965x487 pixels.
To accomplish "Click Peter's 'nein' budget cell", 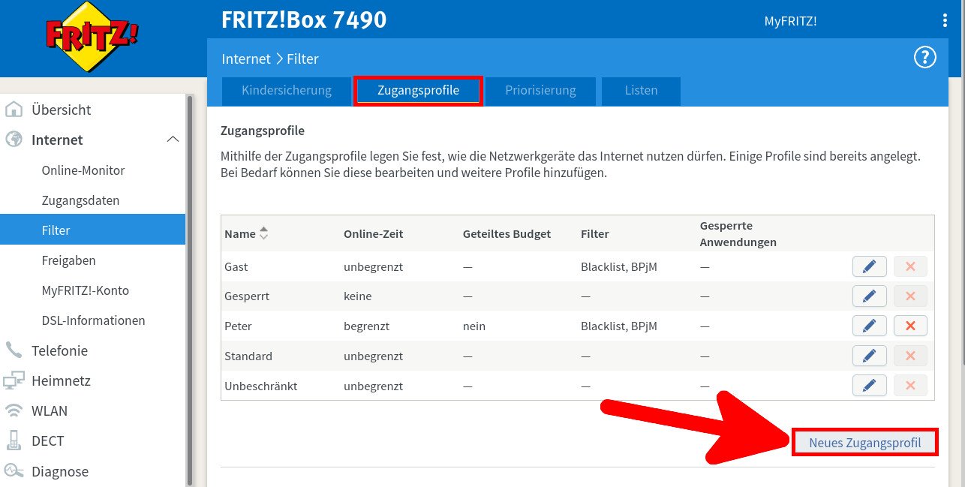I will [474, 326].
